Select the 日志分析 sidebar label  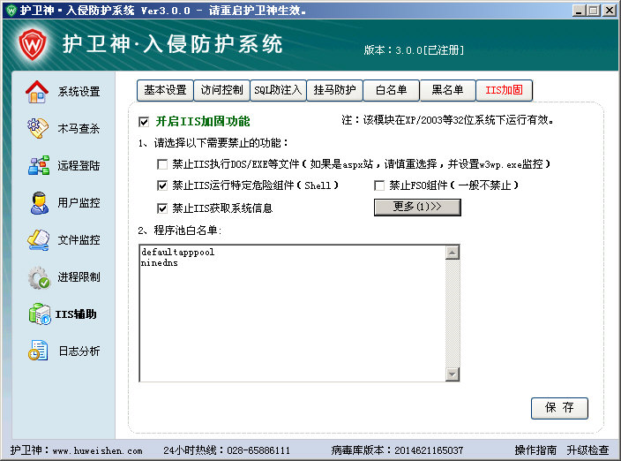click(x=79, y=351)
